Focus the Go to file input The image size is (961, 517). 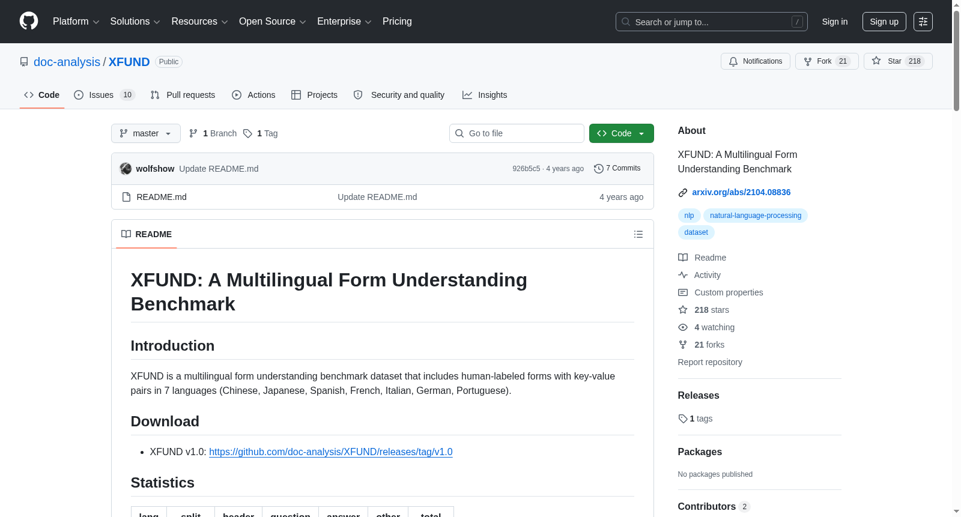click(517, 133)
